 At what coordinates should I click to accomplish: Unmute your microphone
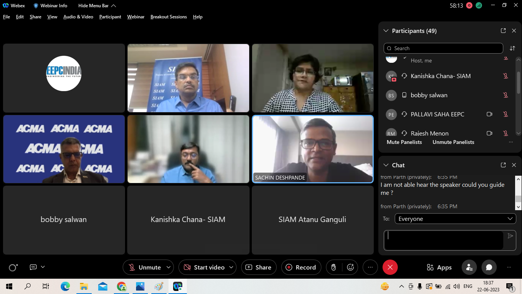coord(144,267)
